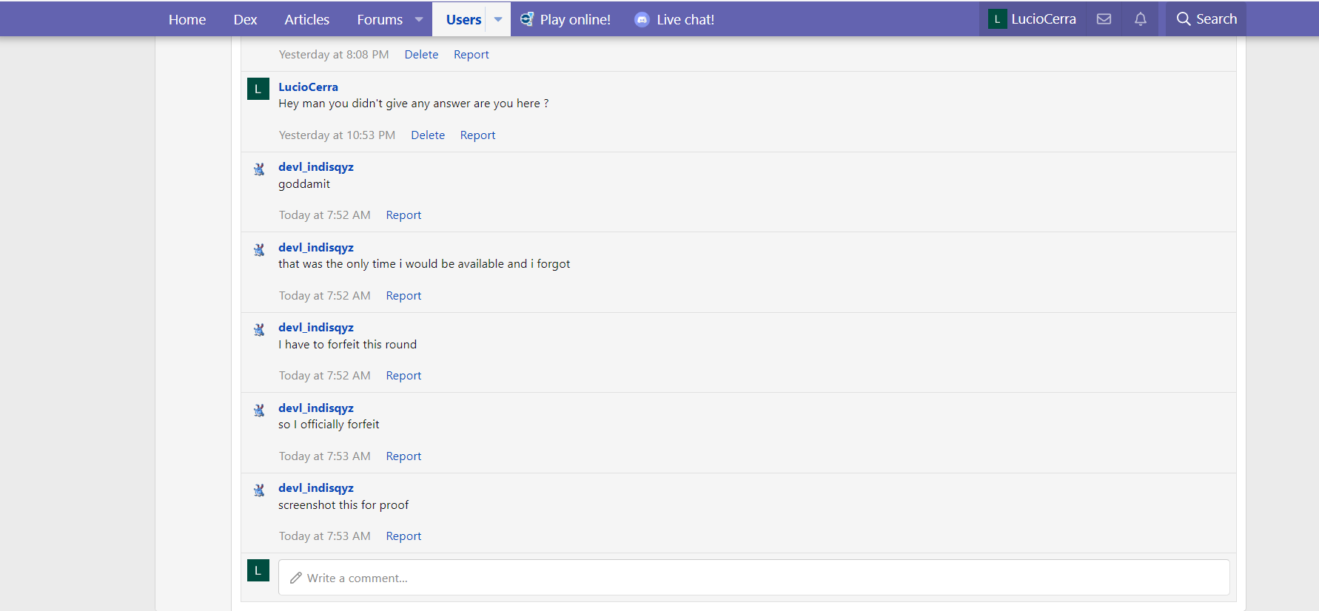Screen dimensions: 1319x611
Task: Click 'Today at 7:52 AM' under 'goddamit'
Action: click(325, 215)
